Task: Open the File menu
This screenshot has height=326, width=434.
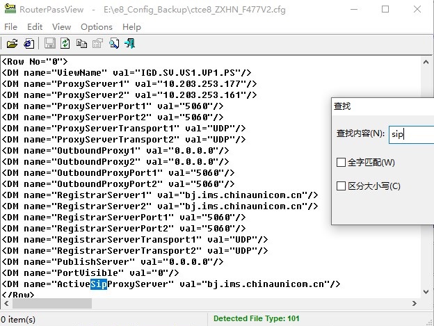Action: pos(10,26)
